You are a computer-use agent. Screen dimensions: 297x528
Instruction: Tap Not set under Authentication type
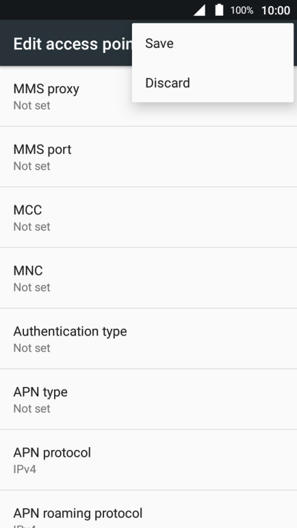pos(32,348)
